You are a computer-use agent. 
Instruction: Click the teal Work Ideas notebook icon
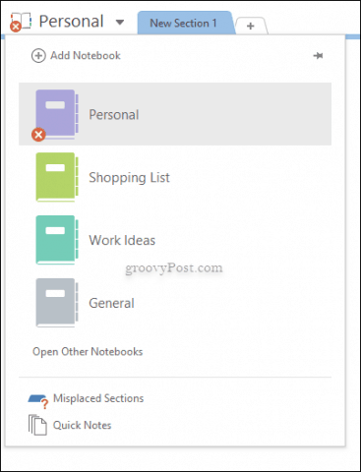point(57,240)
